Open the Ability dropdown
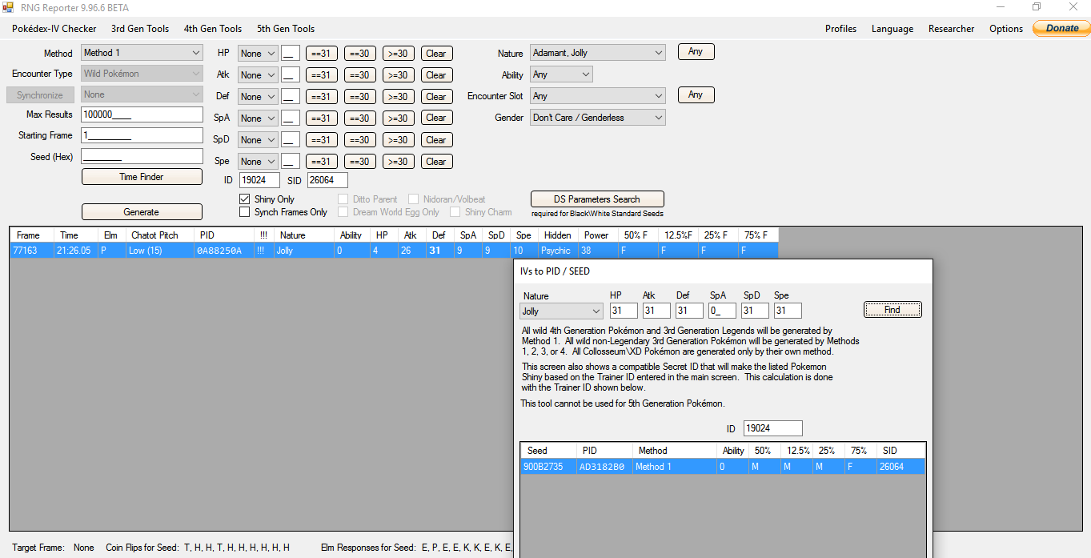The image size is (1091, 558). [560, 74]
